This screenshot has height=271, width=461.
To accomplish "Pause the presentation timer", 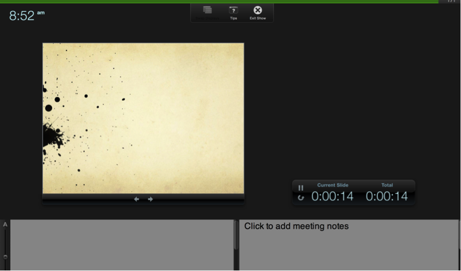I will point(301,187).
